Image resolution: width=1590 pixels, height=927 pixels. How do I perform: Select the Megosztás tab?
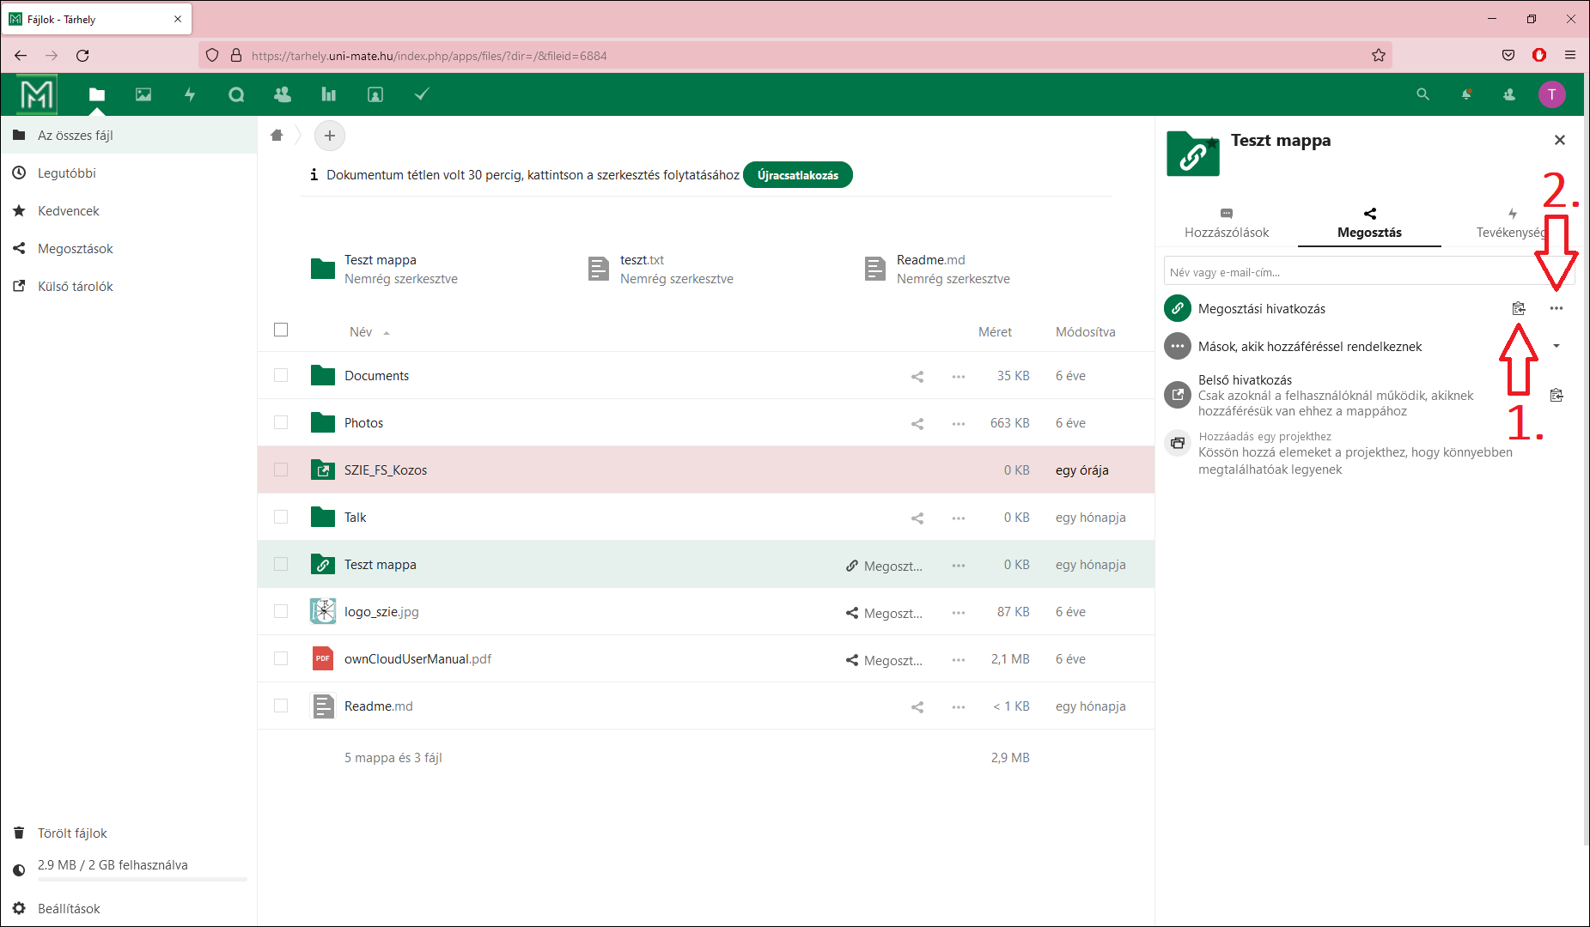coord(1369,223)
